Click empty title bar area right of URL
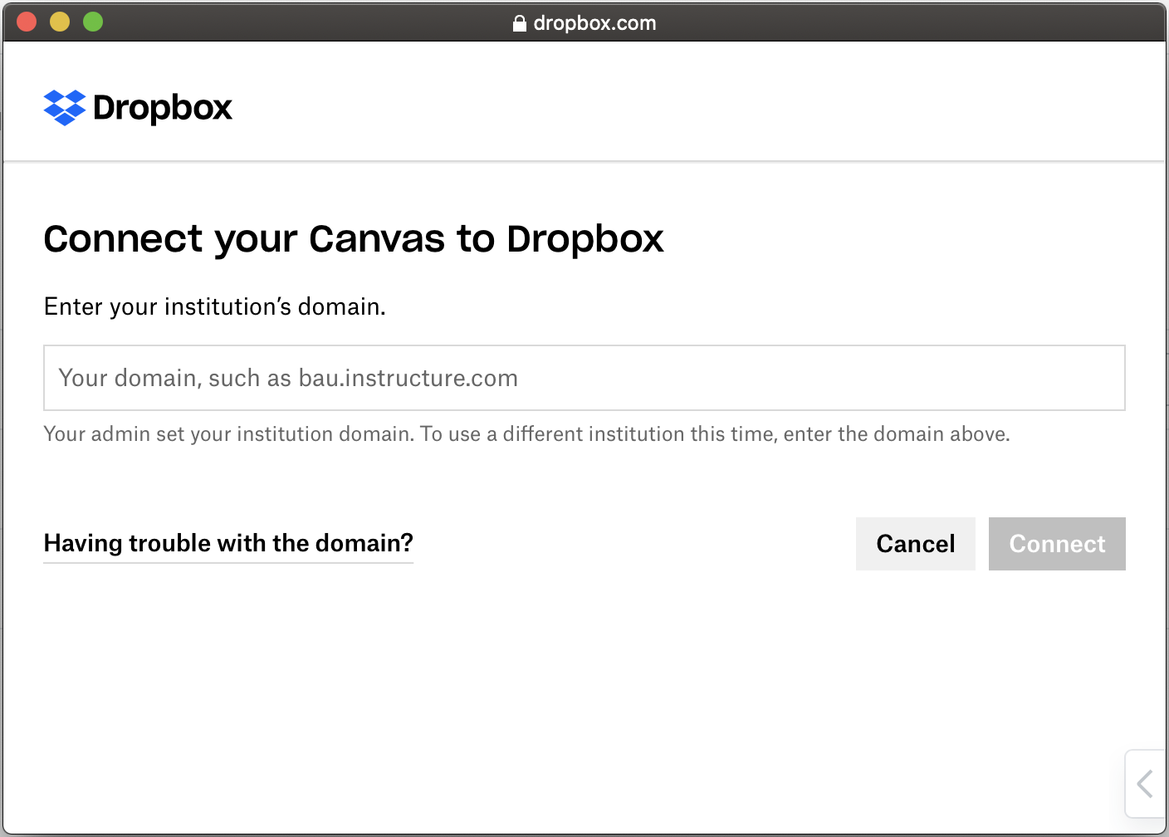 (913, 23)
